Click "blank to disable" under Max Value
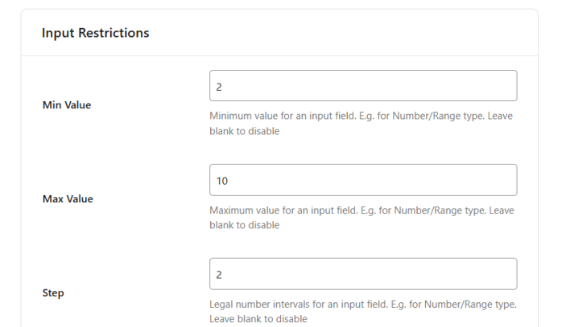Image resolution: width=566 pixels, height=327 pixels. point(245,225)
